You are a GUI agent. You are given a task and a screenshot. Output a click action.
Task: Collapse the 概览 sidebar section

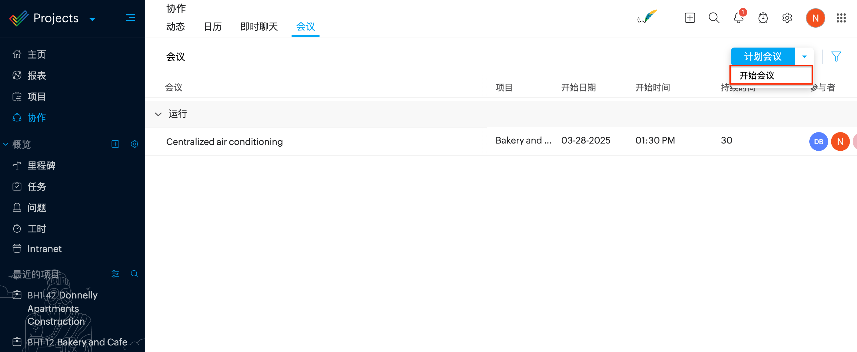pyautogui.click(x=6, y=144)
